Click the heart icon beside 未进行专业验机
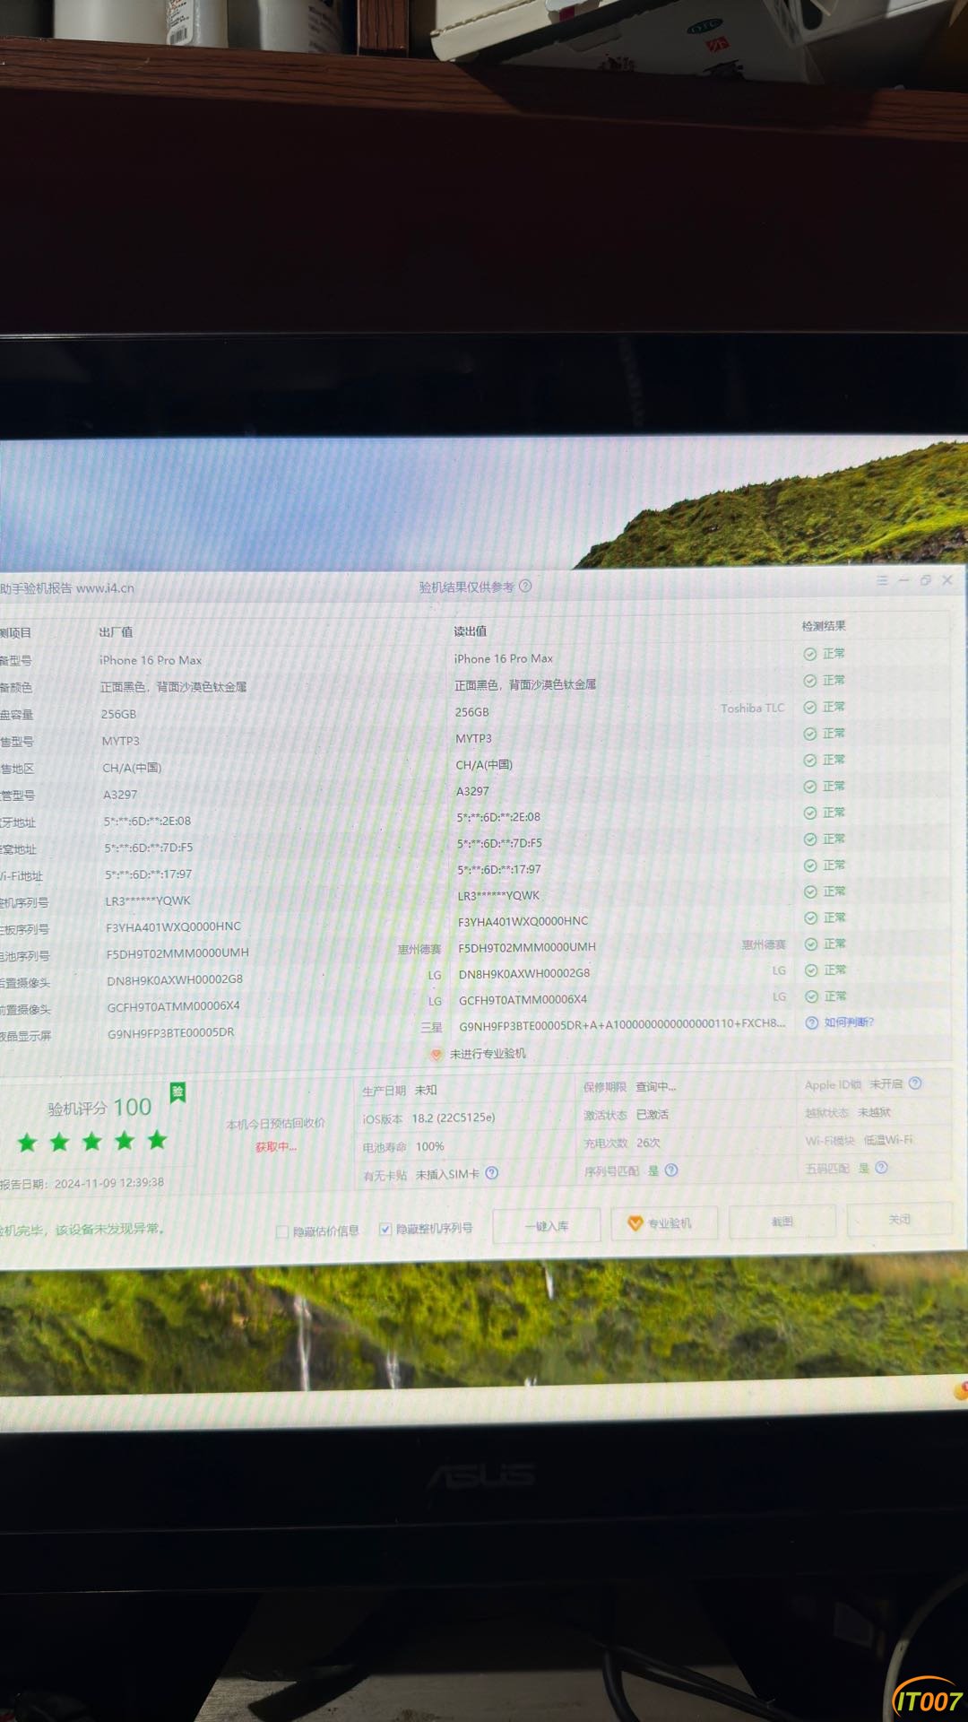The image size is (968, 1722). pyautogui.click(x=436, y=1055)
